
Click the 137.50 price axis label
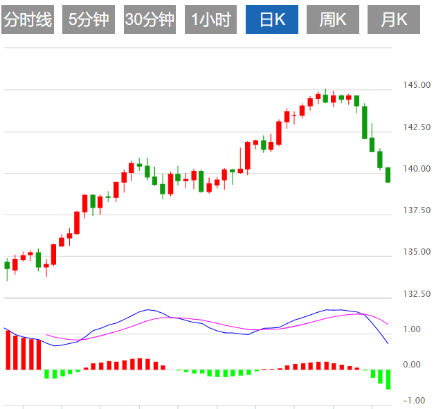417,210
